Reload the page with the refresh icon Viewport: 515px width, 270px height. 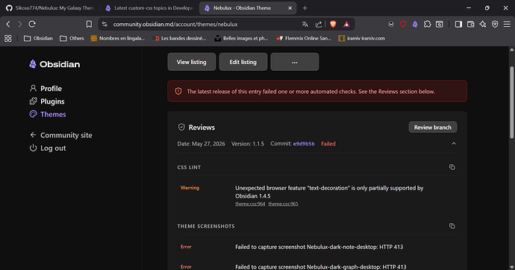tap(32, 24)
